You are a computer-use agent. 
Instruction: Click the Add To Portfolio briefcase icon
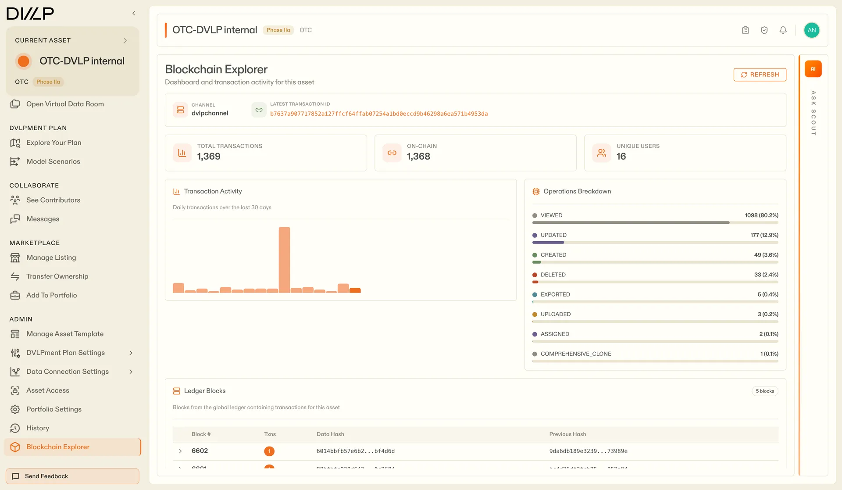15,295
